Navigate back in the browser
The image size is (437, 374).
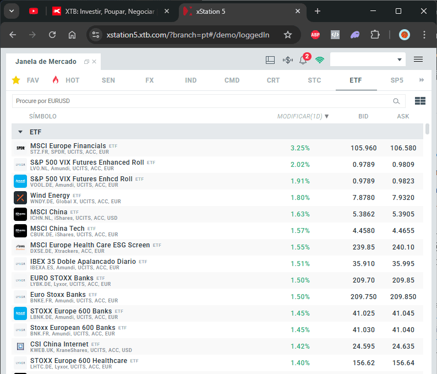click(x=13, y=35)
